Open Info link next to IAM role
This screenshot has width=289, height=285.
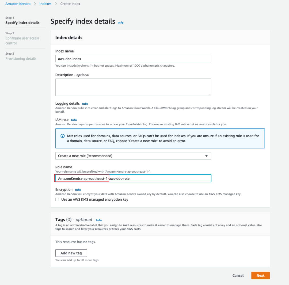pos(74,120)
